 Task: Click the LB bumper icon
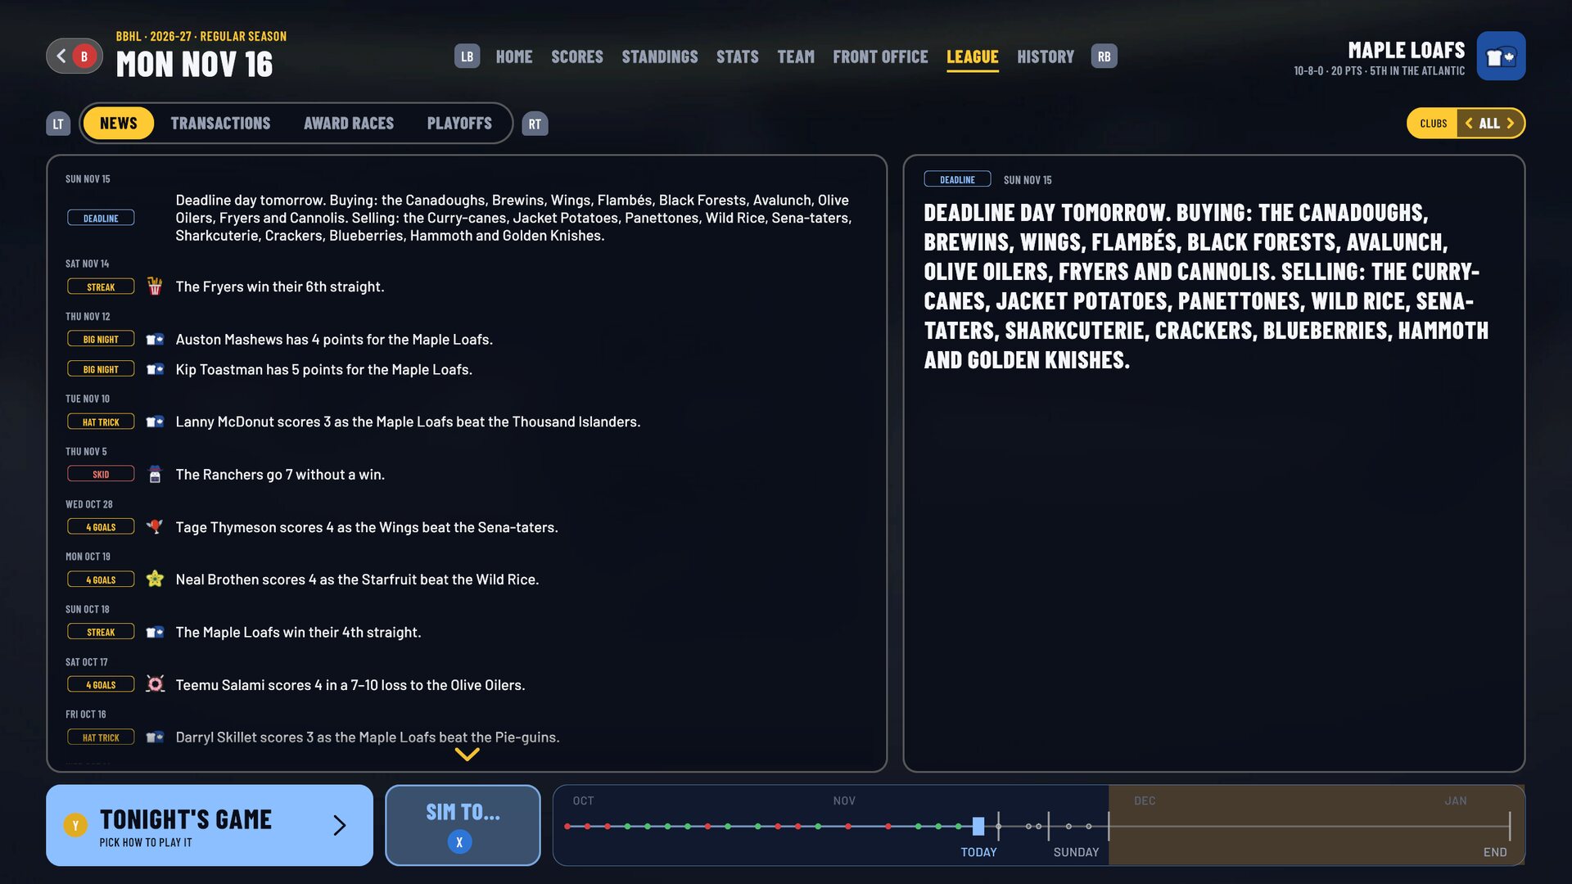point(467,56)
